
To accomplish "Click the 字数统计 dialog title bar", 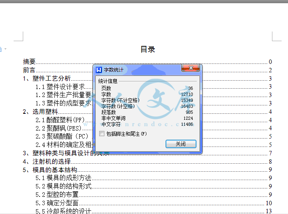I will click(147, 70).
